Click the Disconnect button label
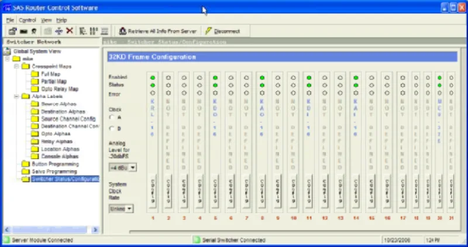Screen dimensions: 468x247 coord(227,31)
